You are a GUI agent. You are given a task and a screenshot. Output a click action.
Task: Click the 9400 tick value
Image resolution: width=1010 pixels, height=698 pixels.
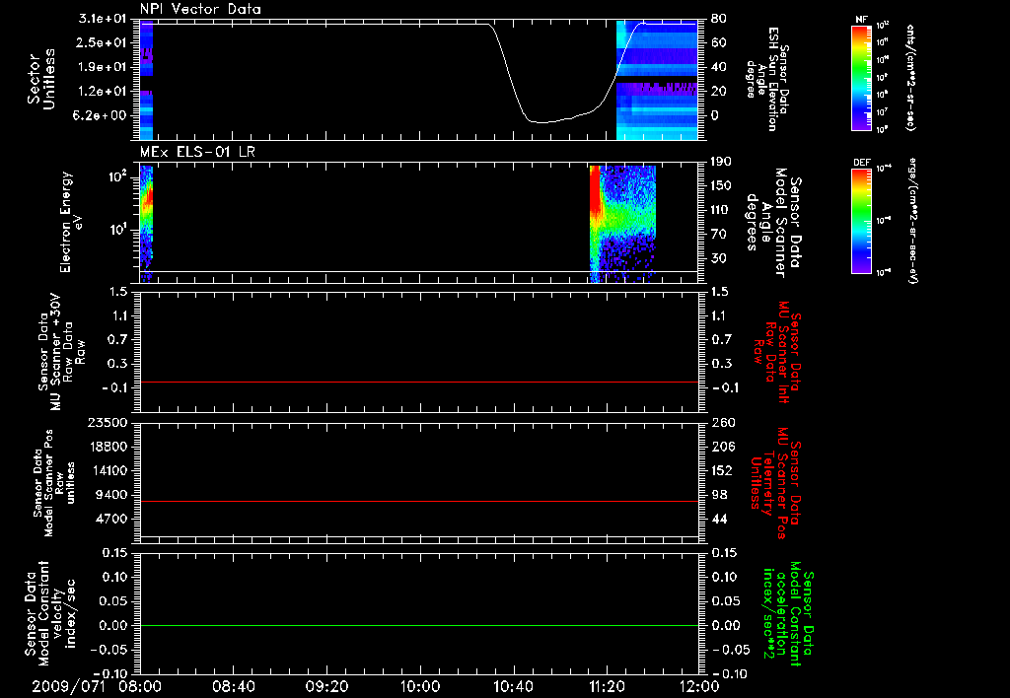[110, 495]
